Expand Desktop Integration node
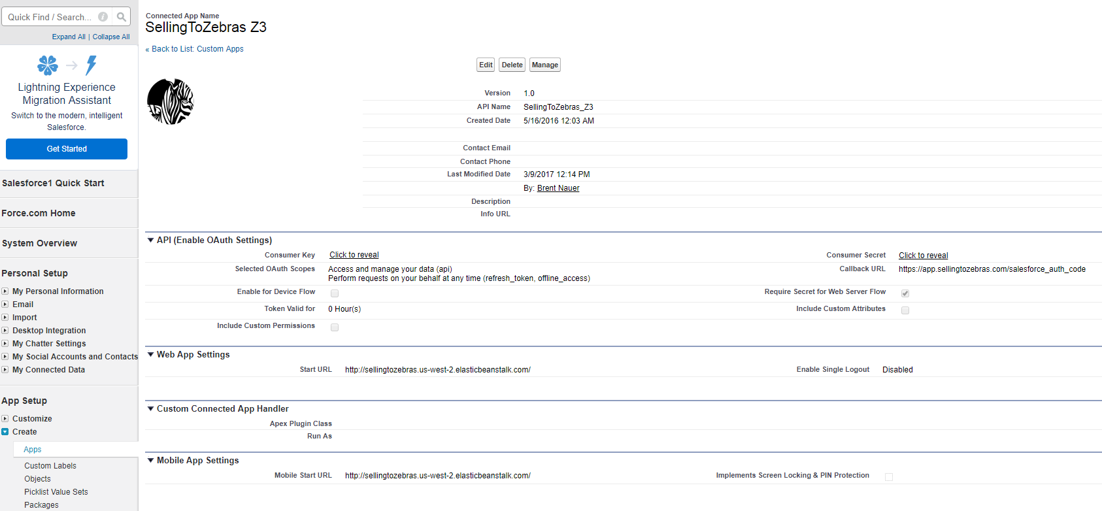The image size is (1102, 511). coord(5,331)
